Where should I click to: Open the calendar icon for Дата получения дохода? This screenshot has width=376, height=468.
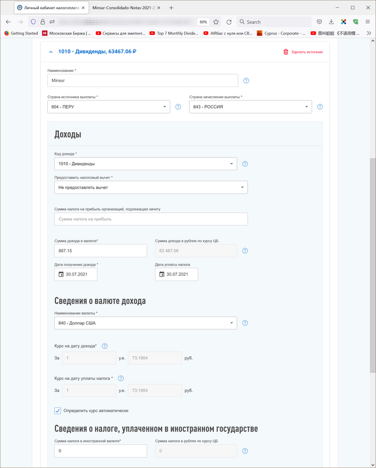tap(61, 275)
